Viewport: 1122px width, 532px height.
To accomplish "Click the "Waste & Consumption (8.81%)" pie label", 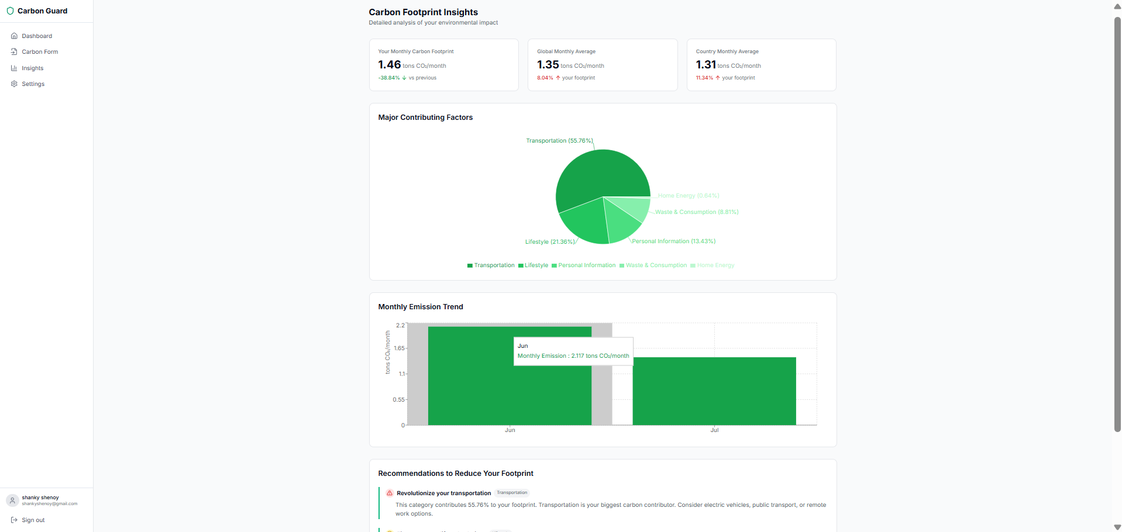I will tap(697, 212).
